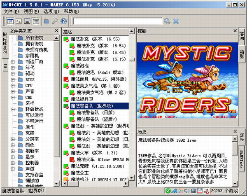Expand the 驱动 folder node
This screenshot has height=196, width=247.
pos(13,74)
